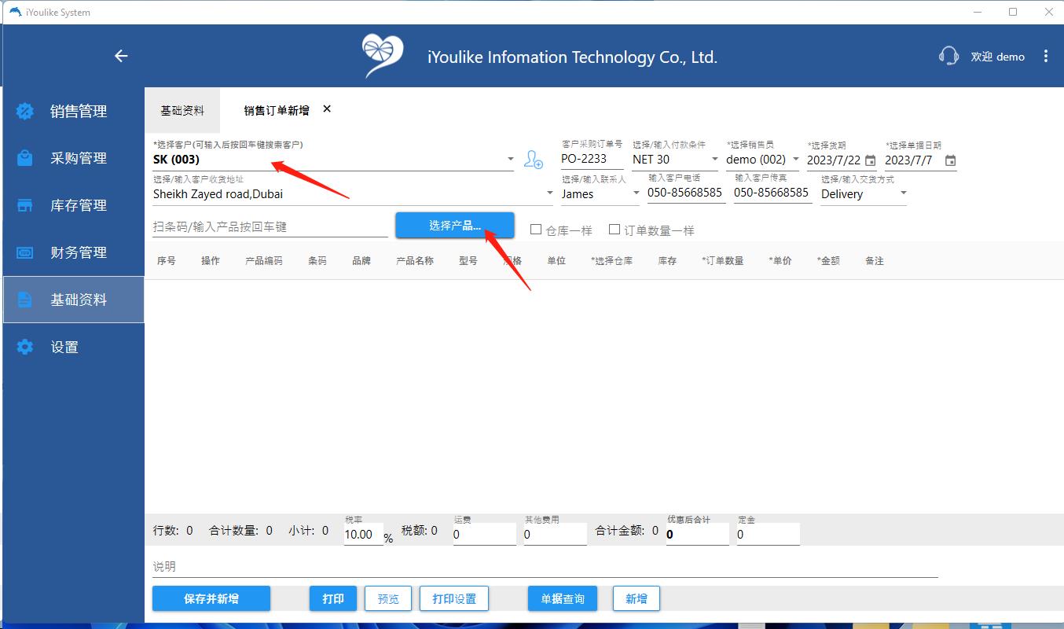Click the 选择产品... button
Image resolution: width=1064 pixels, height=629 pixels.
pyautogui.click(x=455, y=226)
